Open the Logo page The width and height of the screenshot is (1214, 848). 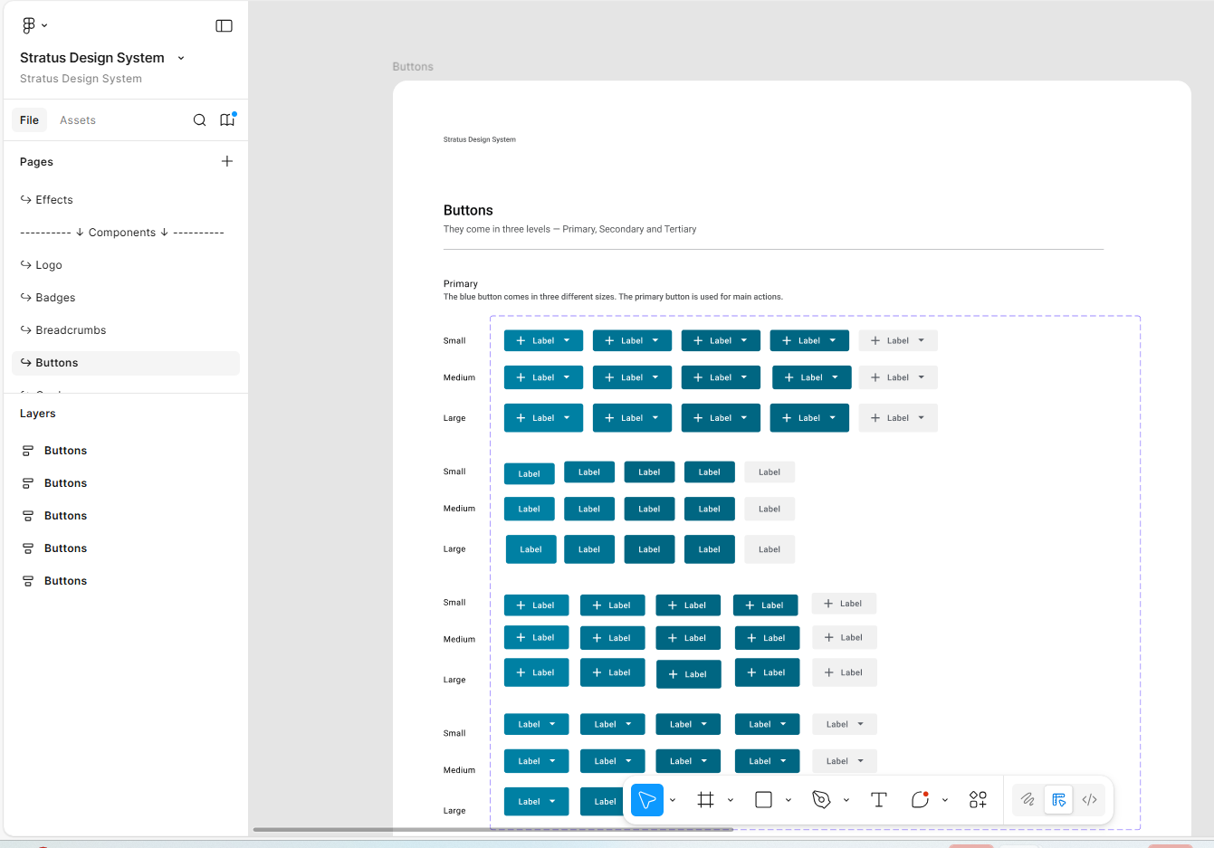pyautogui.click(x=126, y=265)
